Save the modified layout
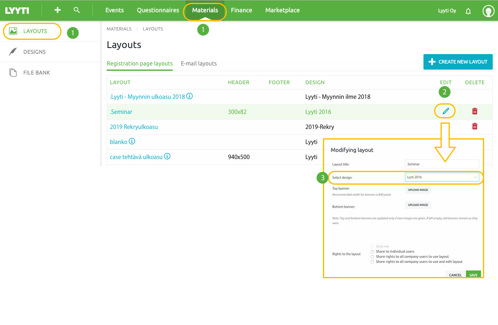 point(473,275)
